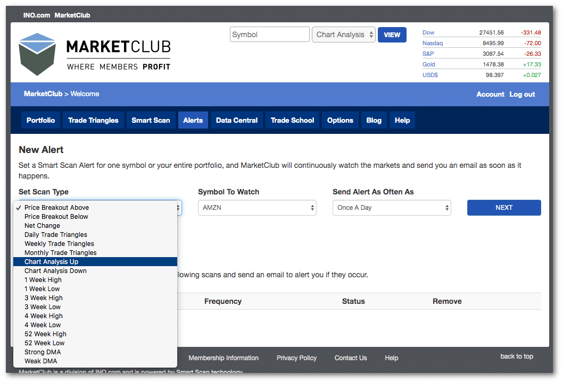Click the Gold change +17.33
Viewport: 563px width, 383px height.
point(532,64)
